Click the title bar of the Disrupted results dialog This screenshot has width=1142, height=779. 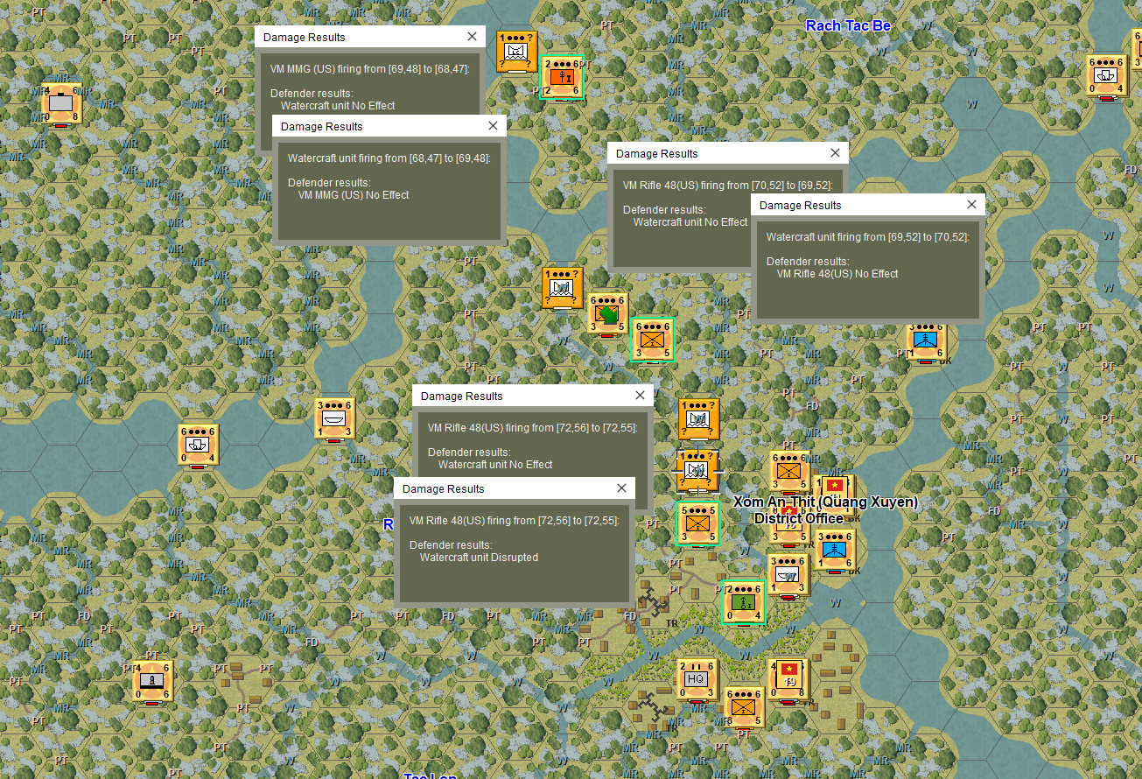515,488
